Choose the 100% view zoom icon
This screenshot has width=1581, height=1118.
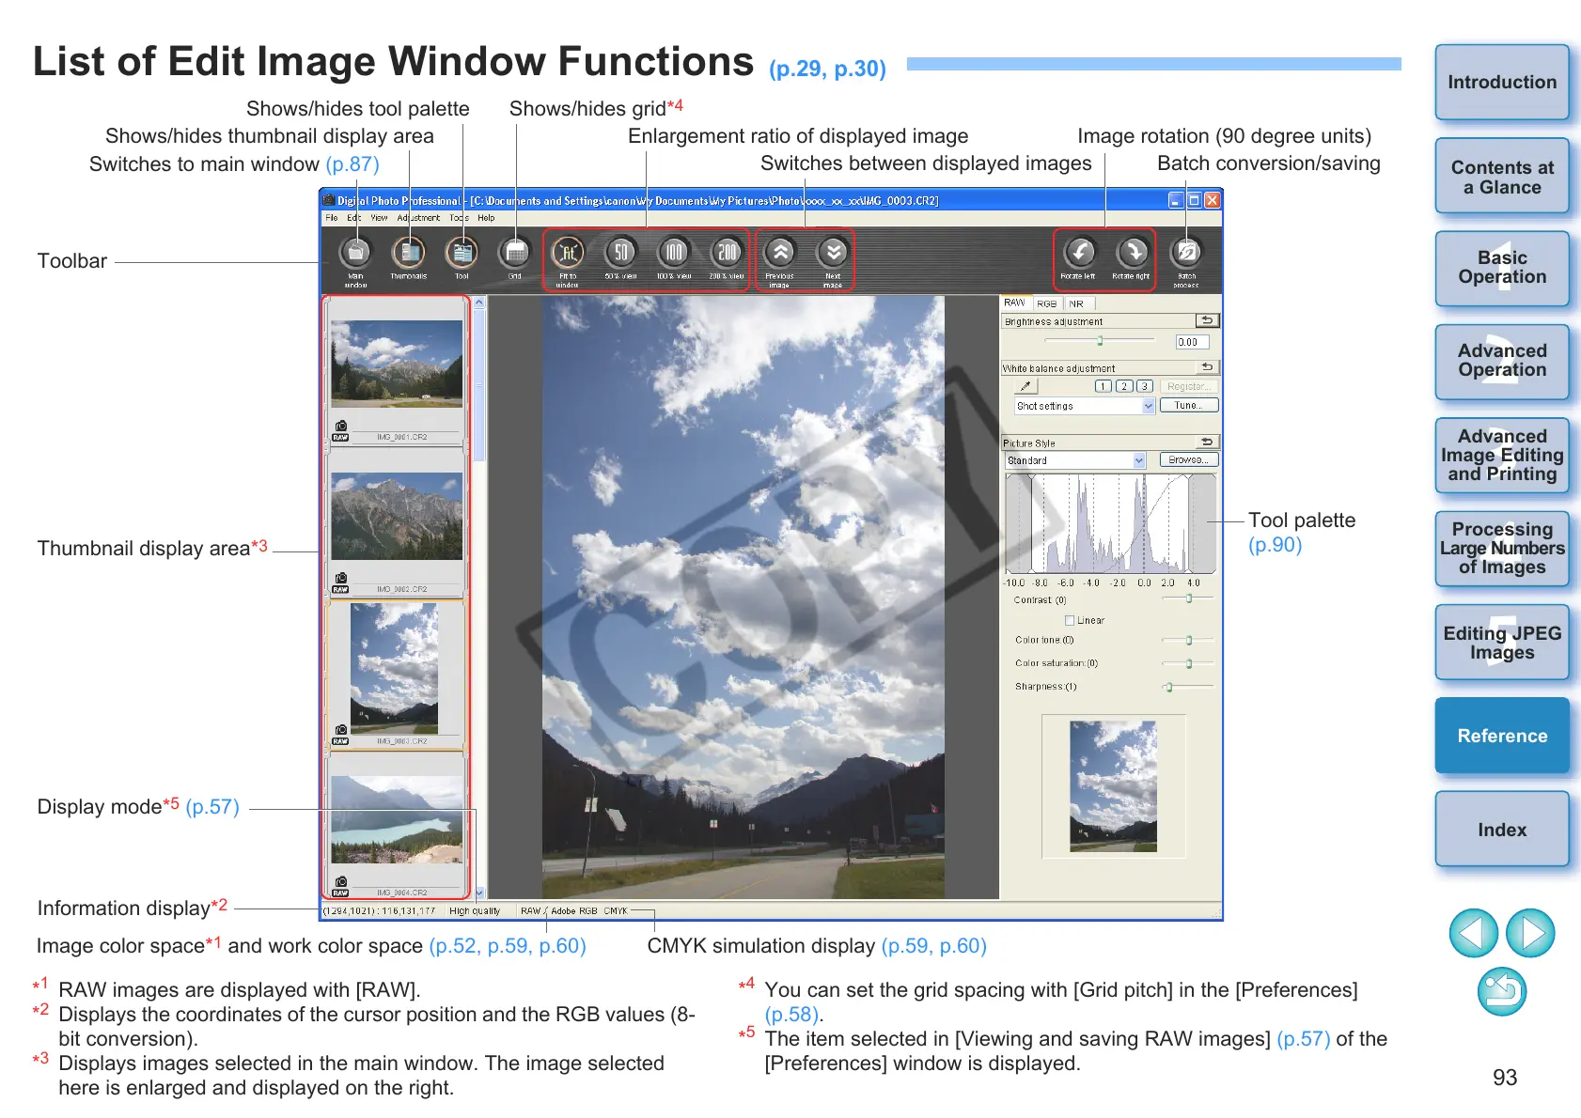click(x=674, y=252)
